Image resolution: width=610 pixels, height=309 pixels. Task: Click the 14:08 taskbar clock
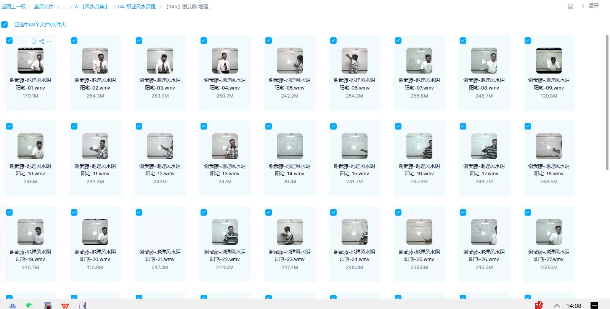[x=574, y=306]
